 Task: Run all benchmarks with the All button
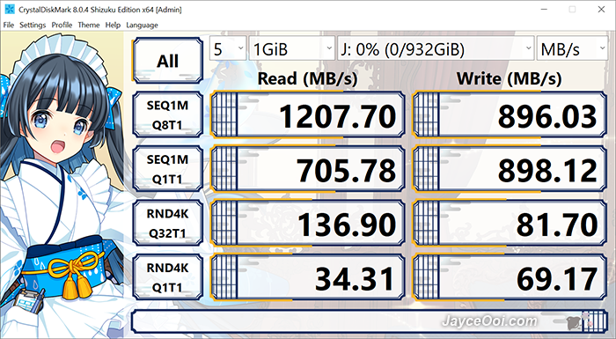tap(168, 61)
